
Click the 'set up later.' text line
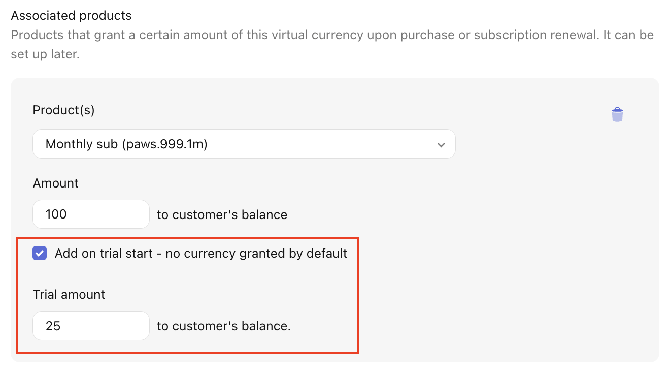point(45,54)
